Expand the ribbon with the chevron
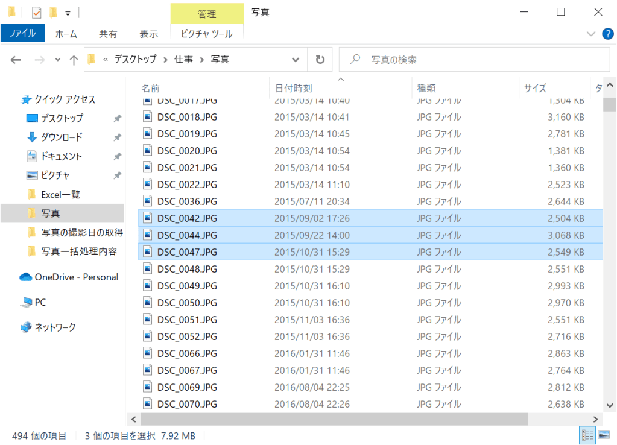 point(590,34)
